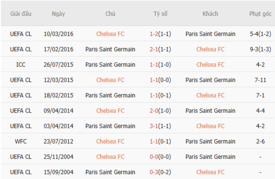
Task: Click the 0-3(0-2) score
Action: click(x=160, y=172)
